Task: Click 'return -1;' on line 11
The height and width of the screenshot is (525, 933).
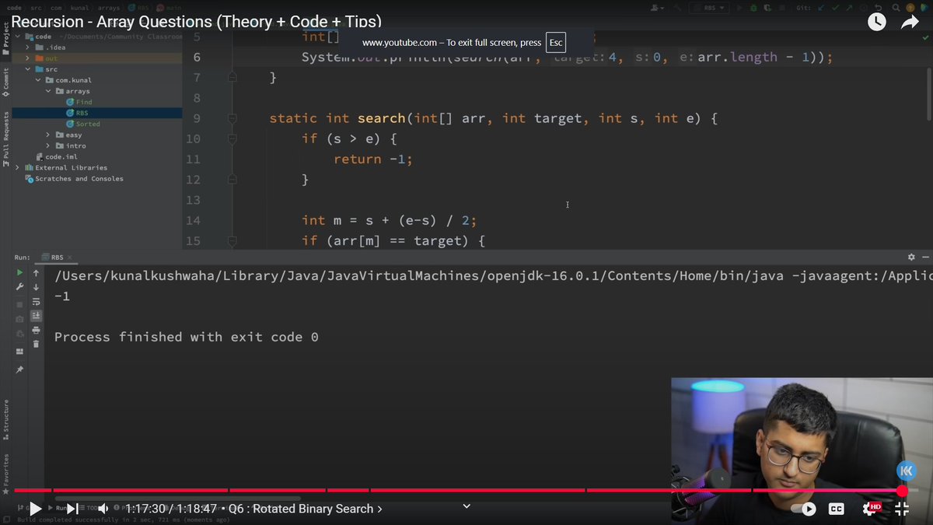Action: 373,159
